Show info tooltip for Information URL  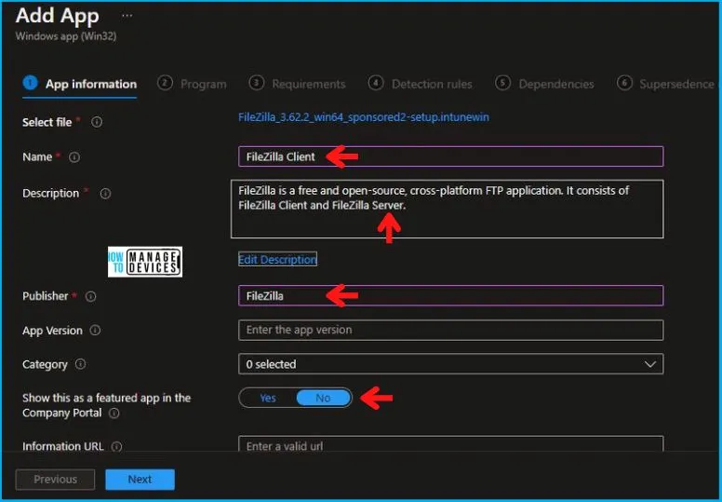click(x=116, y=446)
